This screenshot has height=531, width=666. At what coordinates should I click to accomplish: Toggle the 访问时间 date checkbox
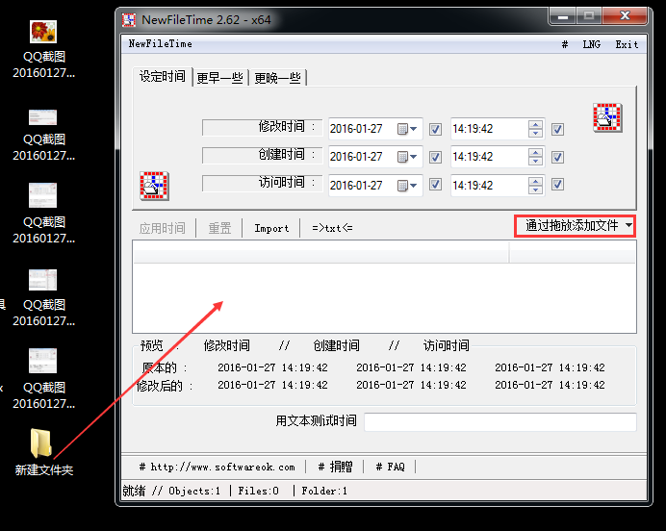click(x=435, y=186)
